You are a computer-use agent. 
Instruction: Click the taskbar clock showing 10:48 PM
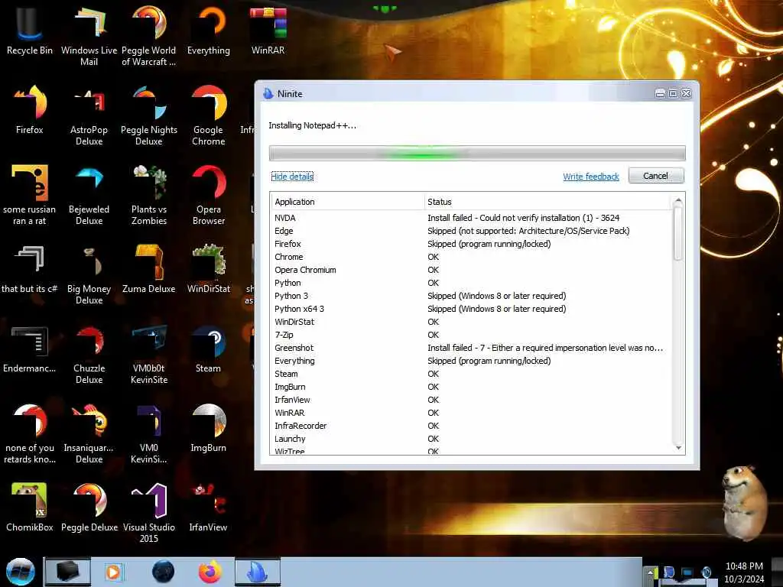744,572
